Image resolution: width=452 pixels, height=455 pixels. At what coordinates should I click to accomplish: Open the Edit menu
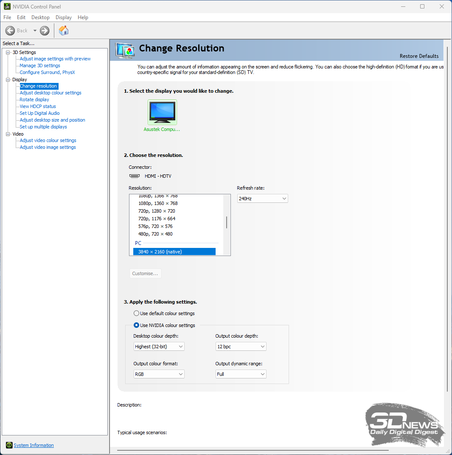click(21, 17)
